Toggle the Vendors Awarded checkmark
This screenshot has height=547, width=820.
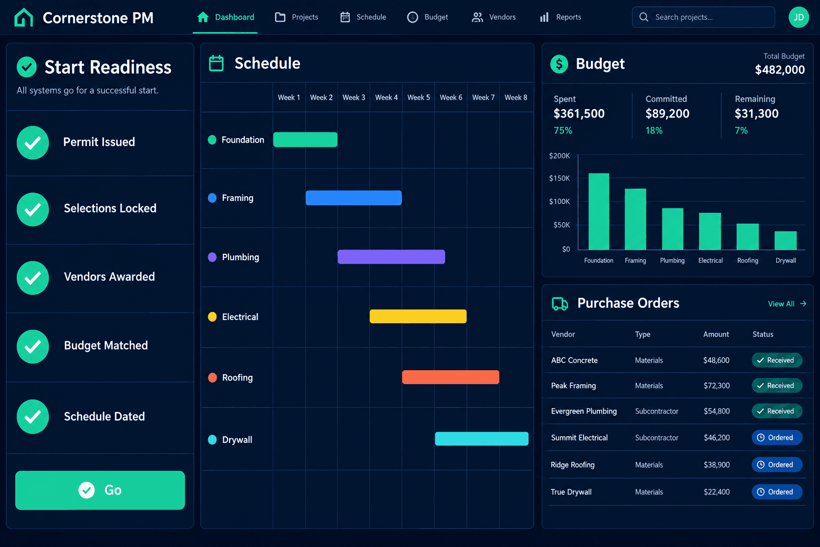[33, 278]
